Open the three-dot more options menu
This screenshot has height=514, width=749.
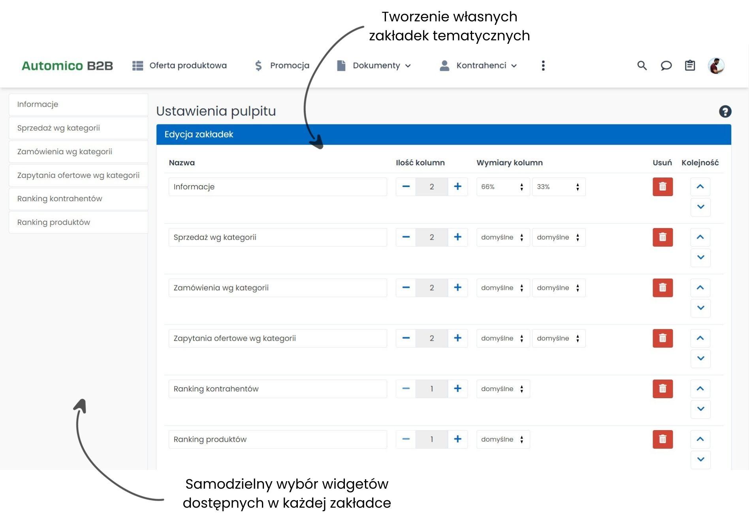point(543,66)
